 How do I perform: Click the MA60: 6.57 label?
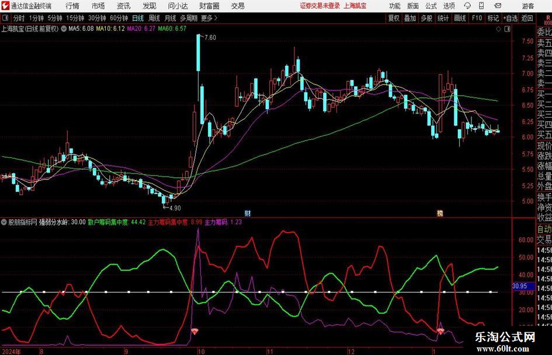click(172, 29)
